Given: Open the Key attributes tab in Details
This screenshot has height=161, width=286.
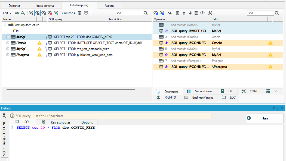Looking at the screenshot, I should 56,122.
